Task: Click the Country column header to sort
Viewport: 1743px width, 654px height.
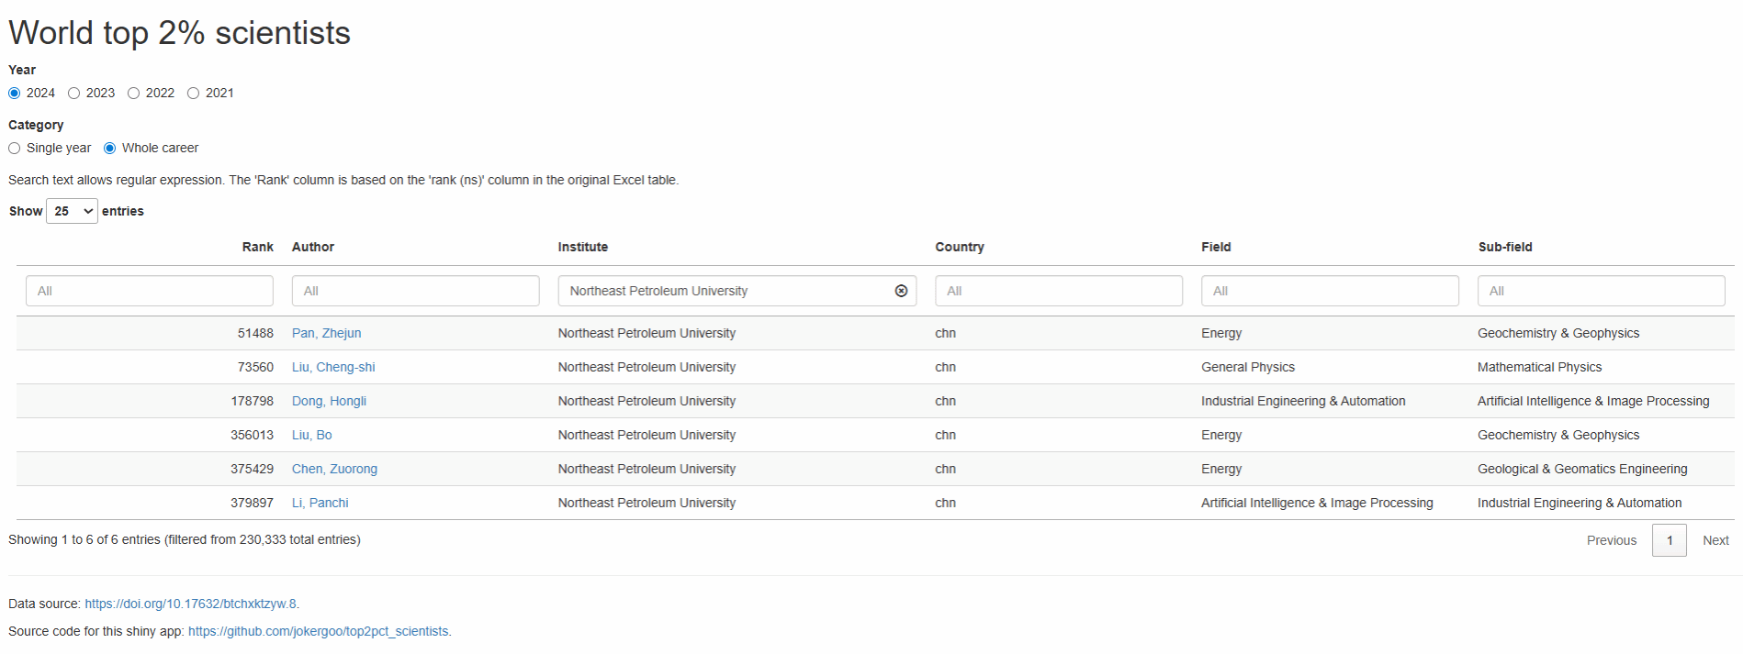Action: pyautogui.click(x=959, y=247)
